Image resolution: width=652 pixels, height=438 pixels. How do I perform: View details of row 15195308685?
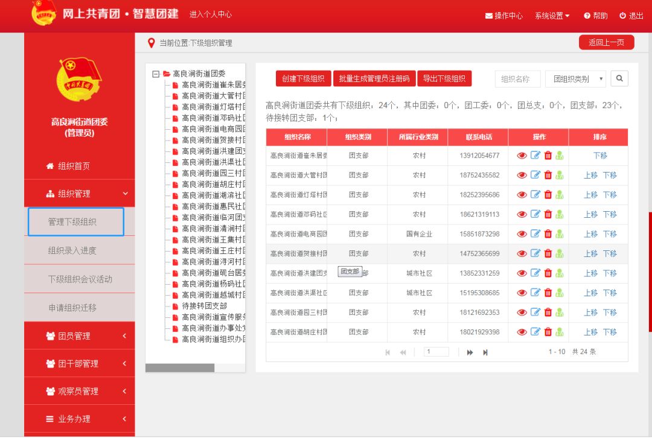[x=522, y=293]
